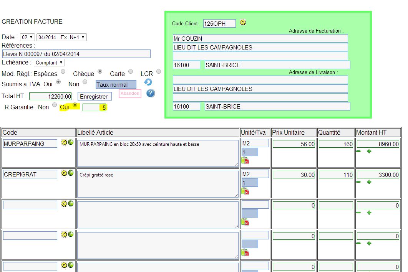Click the gear icon in the MURPARPAING row
The image size is (408, 272).
(x=64, y=142)
